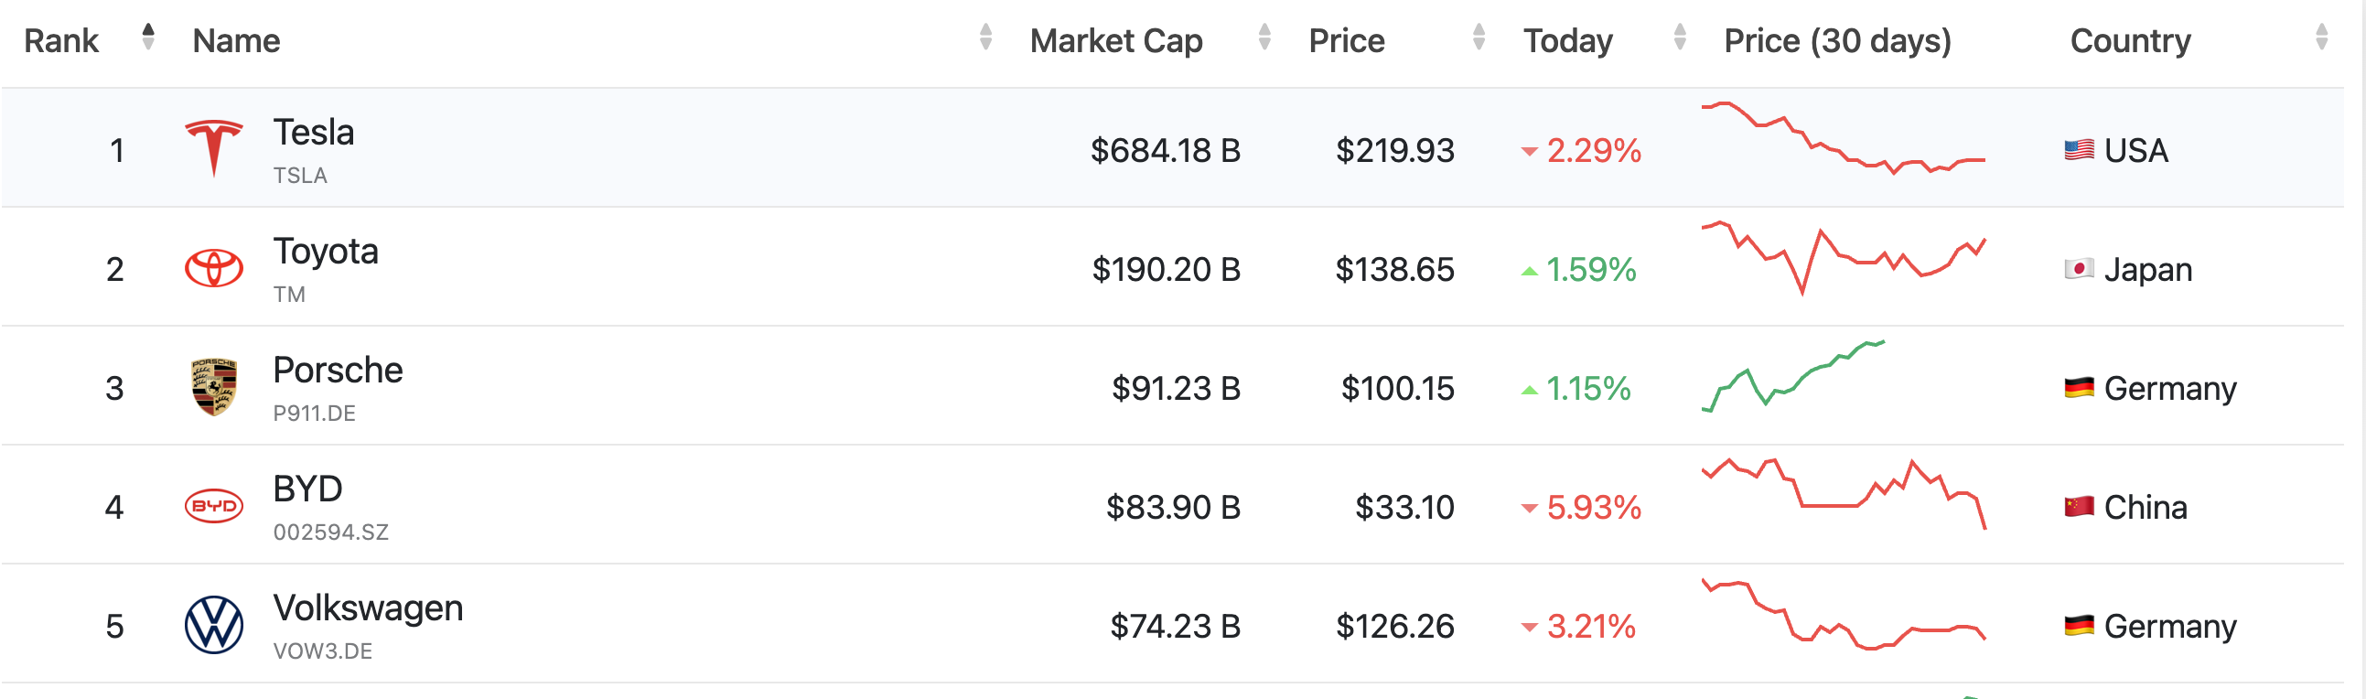Click the Porsche crest logo
2366x699 pixels.
tap(213, 387)
